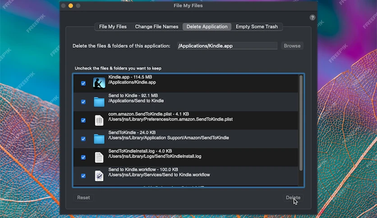Uncheck the Kindle.app checkbox

pyautogui.click(x=83, y=83)
